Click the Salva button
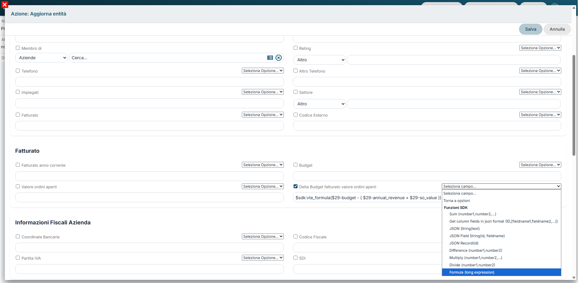The width and height of the screenshot is (578, 283). pyautogui.click(x=531, y=29)
